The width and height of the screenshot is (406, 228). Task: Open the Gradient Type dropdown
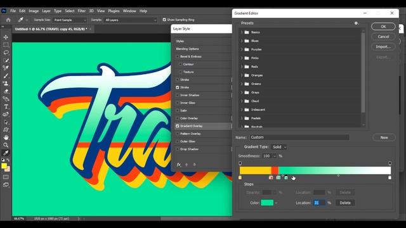[279, 147]
